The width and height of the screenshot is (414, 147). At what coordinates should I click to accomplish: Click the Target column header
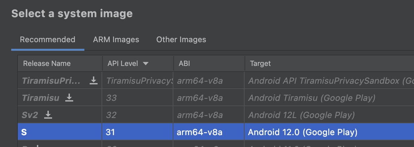[x=329, y=64]
